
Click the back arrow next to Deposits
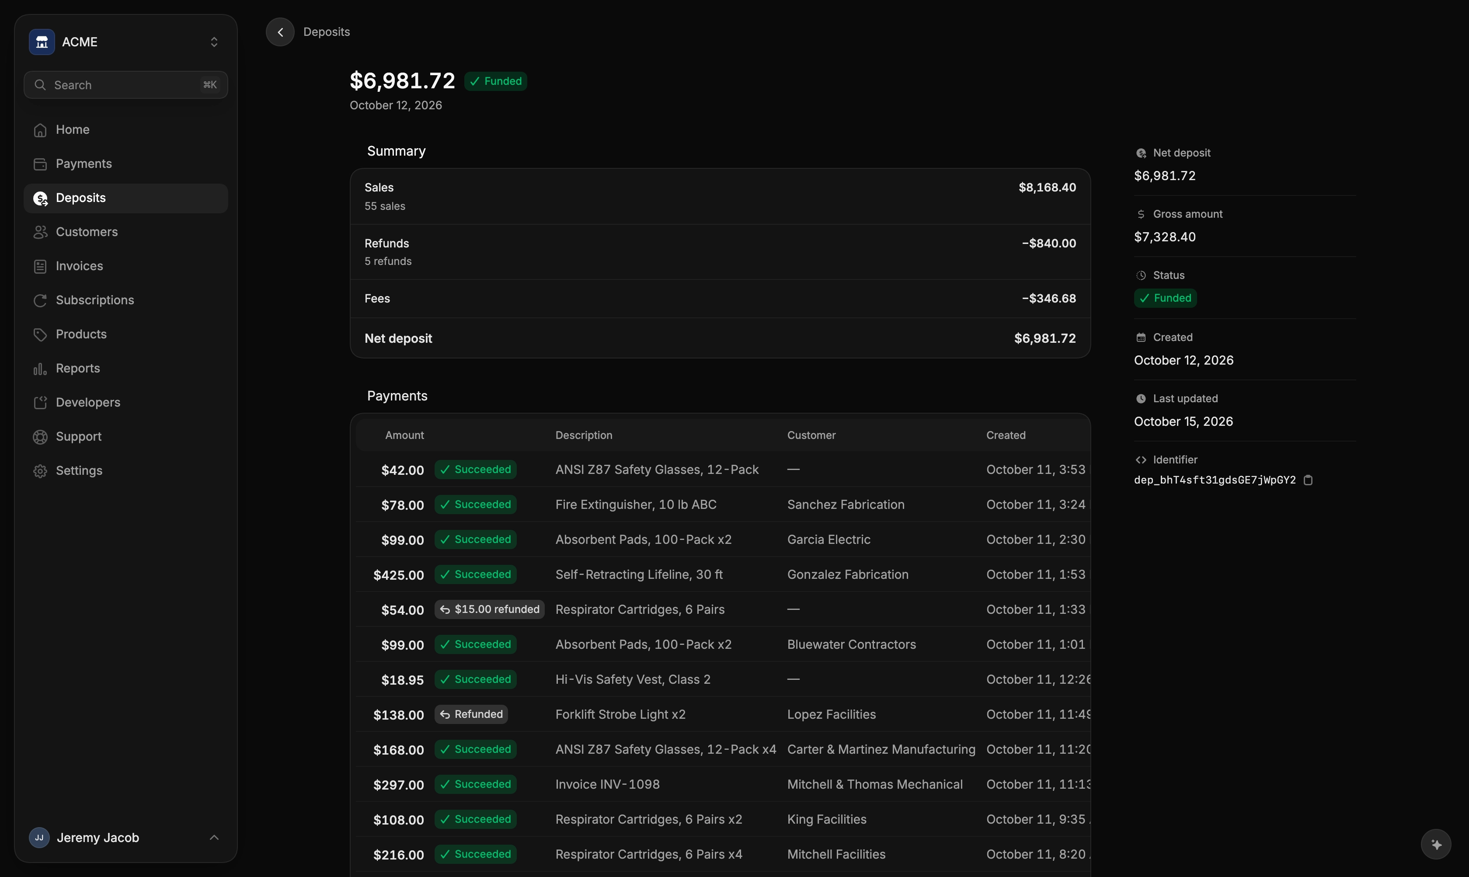(x=280, y=32)
